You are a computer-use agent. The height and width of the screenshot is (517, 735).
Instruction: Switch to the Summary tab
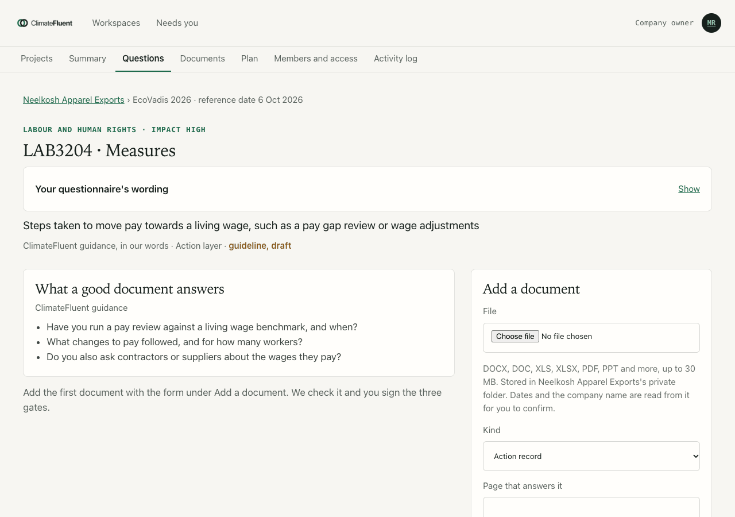click(87, 59)
